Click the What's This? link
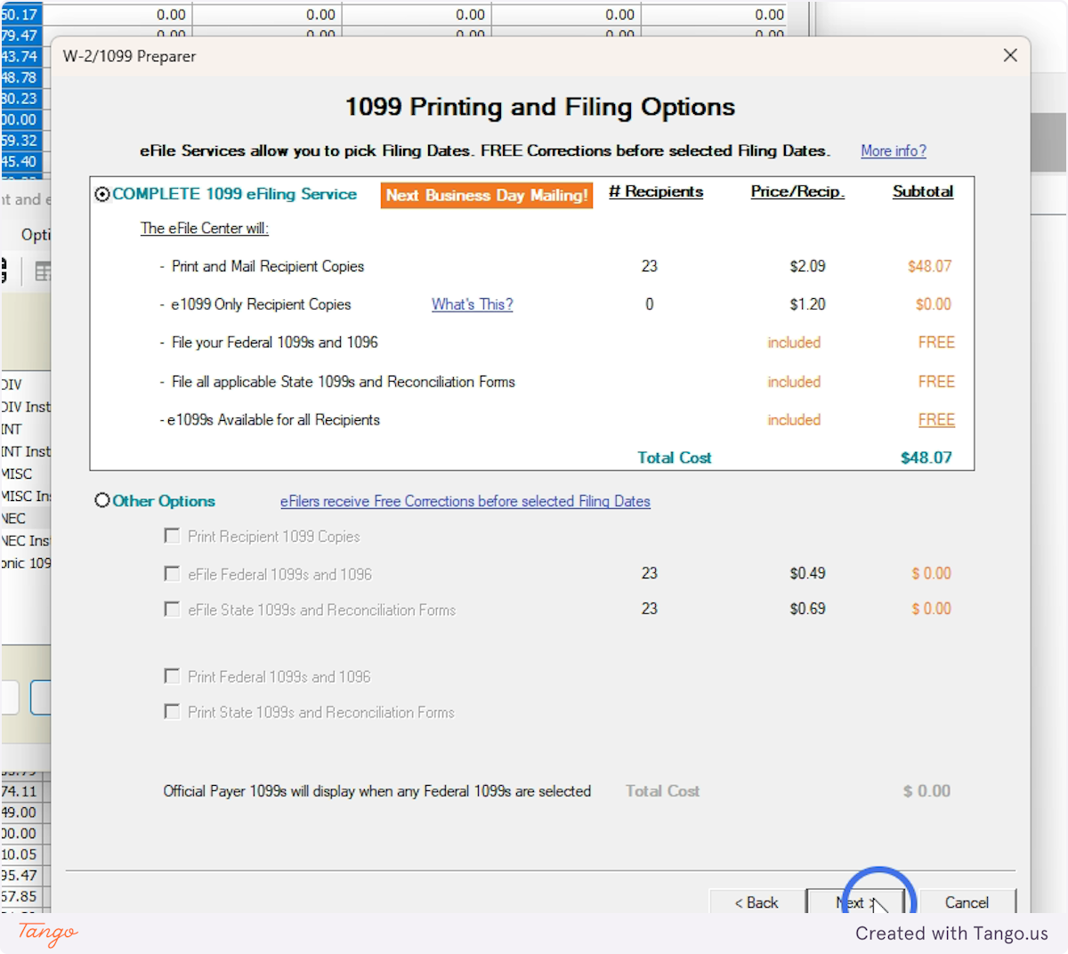 click(x=472, y=304)
